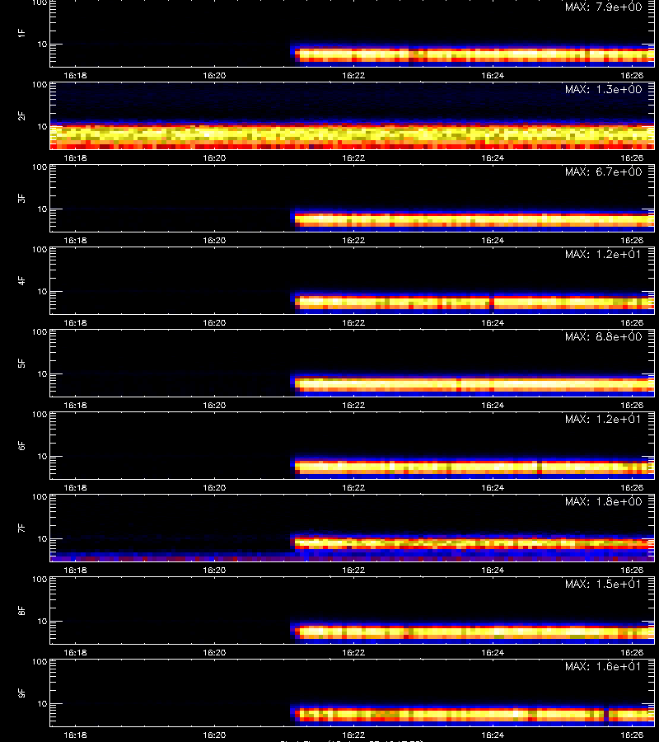
Task: Click the "2F" panel axis label
Action: [21, 115]
